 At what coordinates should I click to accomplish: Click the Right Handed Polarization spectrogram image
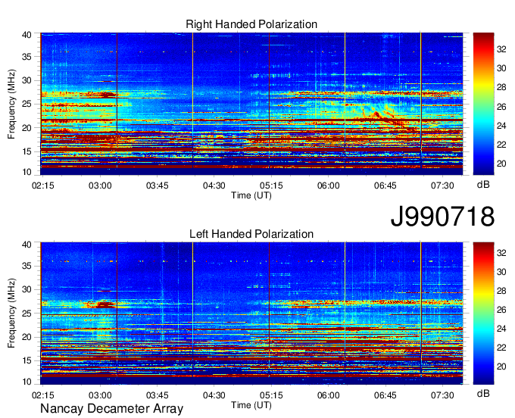pos(251,104)
